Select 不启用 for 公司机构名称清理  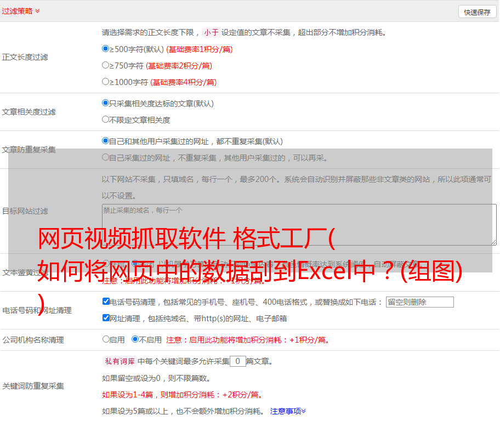tap(135, 339)
